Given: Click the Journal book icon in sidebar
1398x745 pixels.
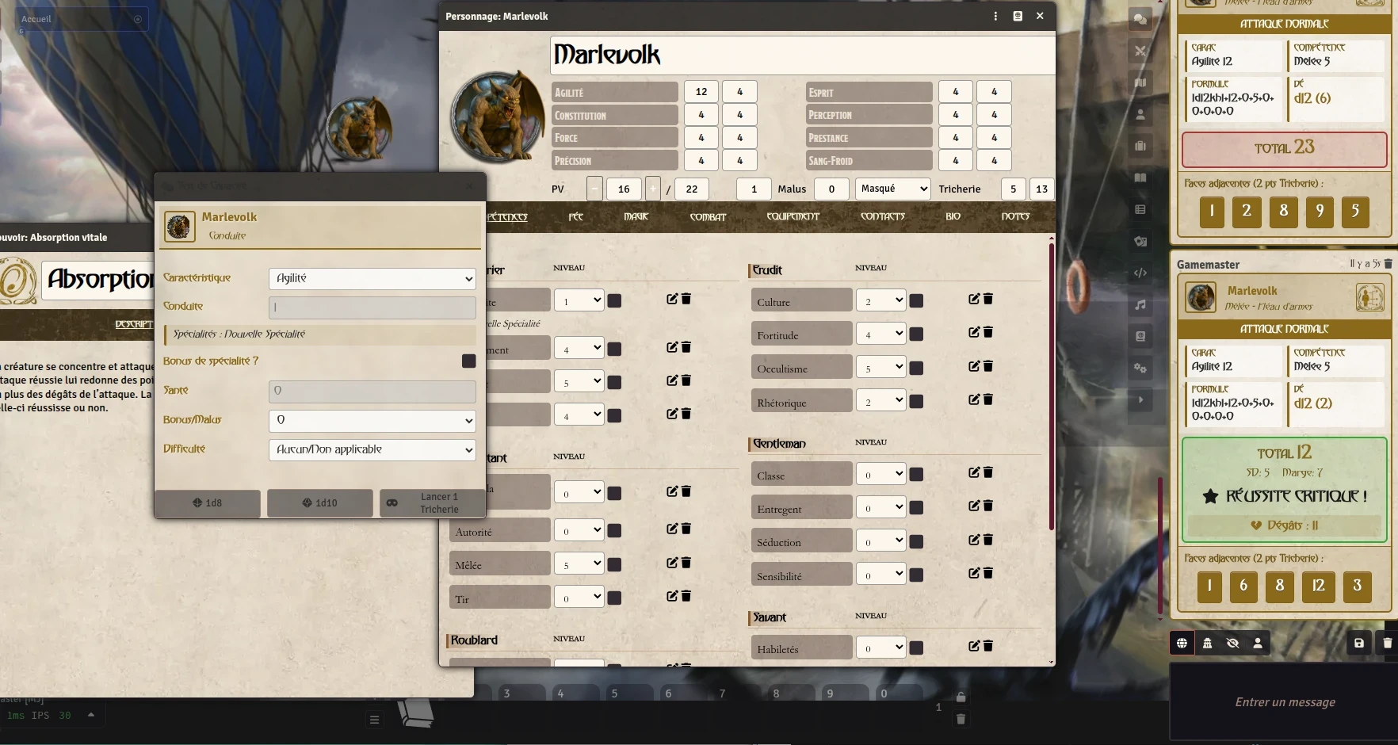Looking at the screenshot, I should coord(1140,178).
